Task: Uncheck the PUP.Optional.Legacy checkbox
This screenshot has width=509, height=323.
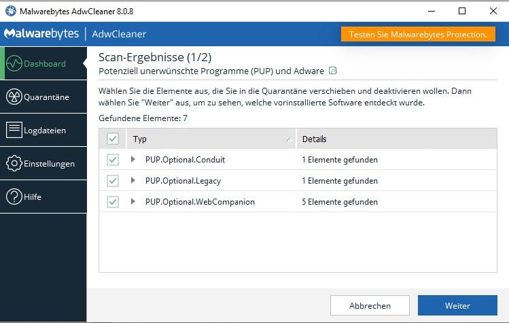Action: (x=113, y=181)
